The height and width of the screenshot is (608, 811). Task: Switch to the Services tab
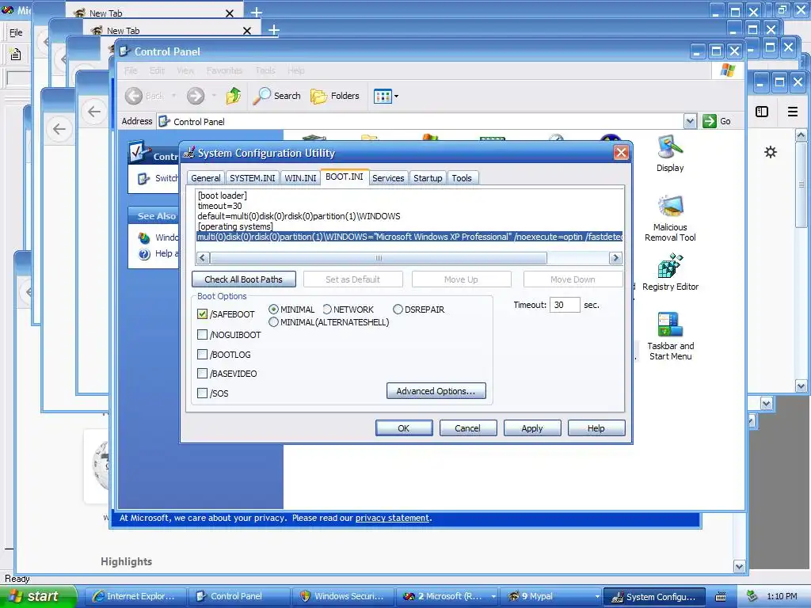click(x=388, y=178)
